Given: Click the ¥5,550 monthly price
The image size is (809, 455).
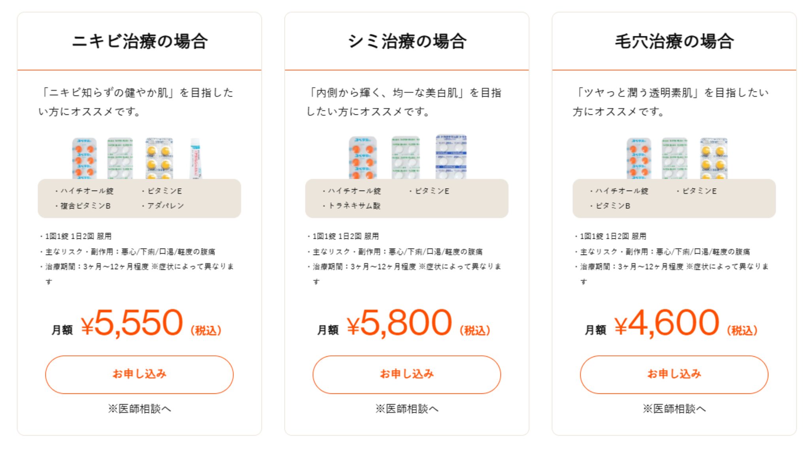Looking at the screenshot, I should 132,323.
